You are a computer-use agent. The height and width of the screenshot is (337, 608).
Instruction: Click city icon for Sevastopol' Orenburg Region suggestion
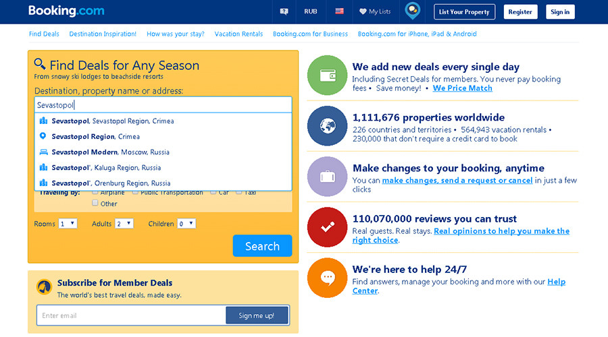[43, 183]
